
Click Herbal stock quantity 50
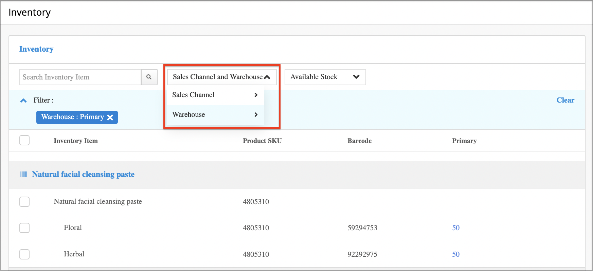pyautogui.click(x=456, y=254)
